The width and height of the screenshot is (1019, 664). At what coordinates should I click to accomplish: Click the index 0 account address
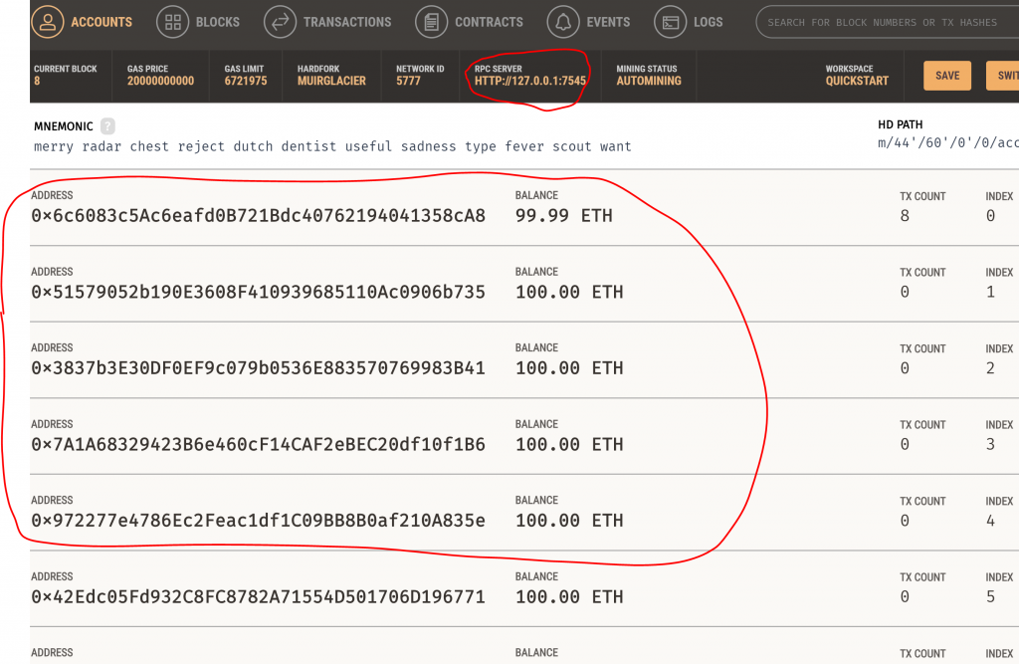pos(258,215)
